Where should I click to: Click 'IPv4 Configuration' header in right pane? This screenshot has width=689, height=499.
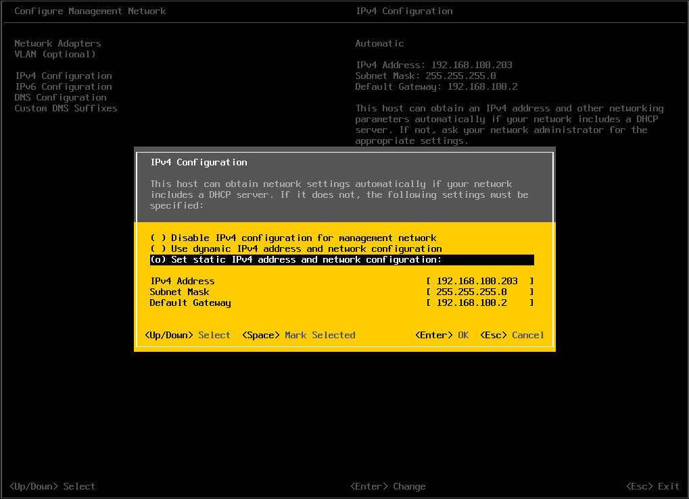click(x=404, y=11)
